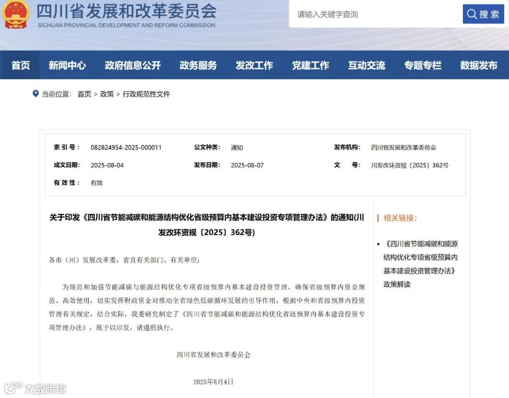
Task: Go to 行政规范性文件 in the breadcrumb
Action: (x=146, y=94)
